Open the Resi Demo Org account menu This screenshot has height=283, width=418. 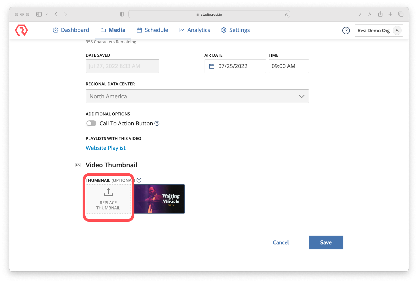pyautogui.click(x=379, y=31)
